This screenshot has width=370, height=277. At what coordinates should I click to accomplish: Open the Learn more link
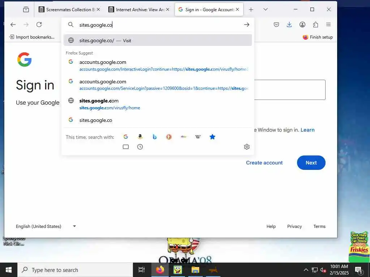coord(307,130)
